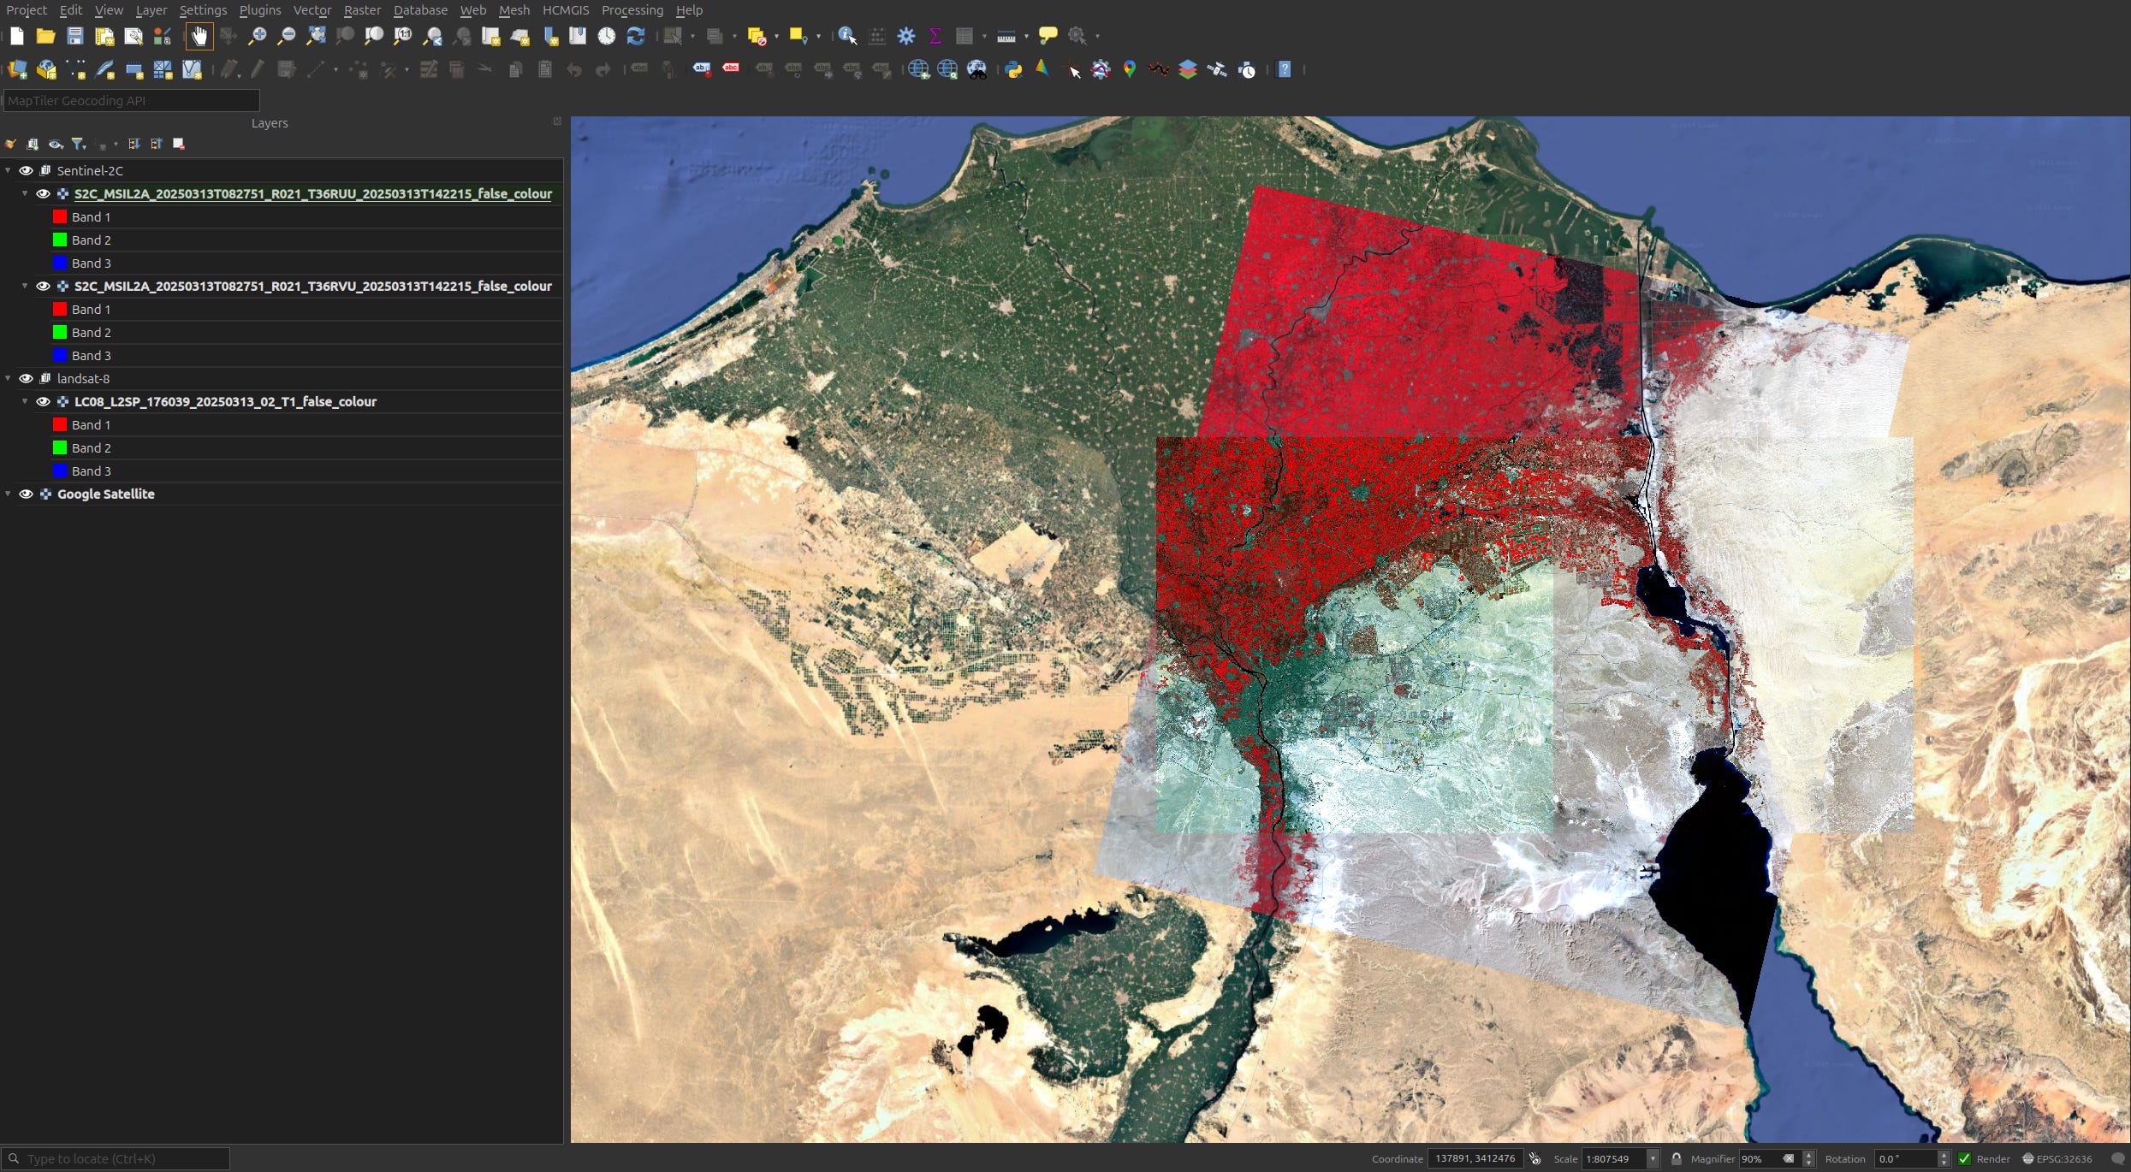Click the Type to locate search field
2131x1172 pixels.
click(116, 1158)
